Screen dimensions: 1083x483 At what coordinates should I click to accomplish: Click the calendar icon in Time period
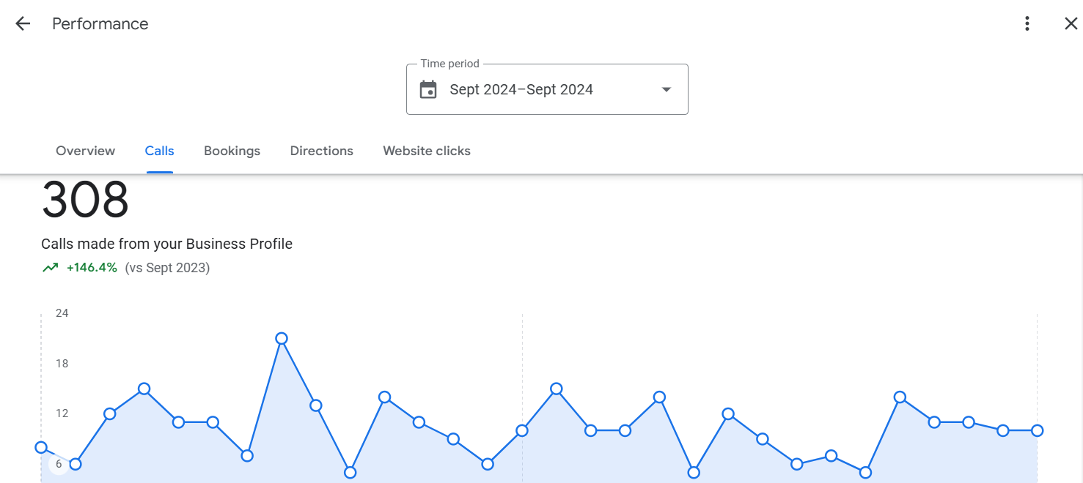coord(428,90)
